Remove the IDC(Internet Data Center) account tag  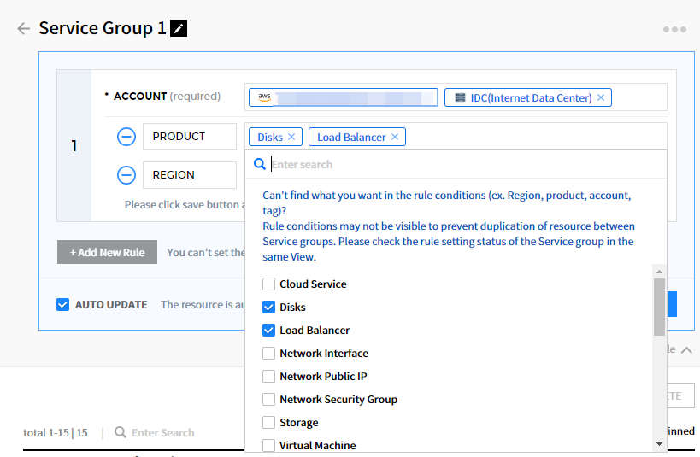601,97
